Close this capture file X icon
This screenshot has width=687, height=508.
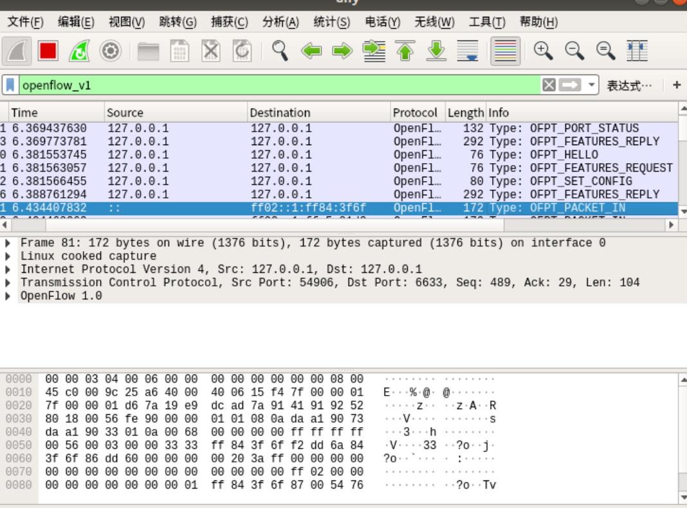click(x=211, y=51)
